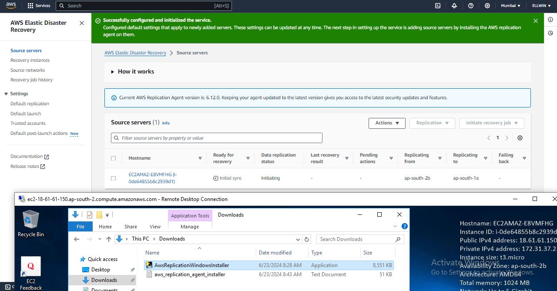Open table preferences gear icon
The width and height of the screenshot is (557, 291).
click(x=520, y=138)
